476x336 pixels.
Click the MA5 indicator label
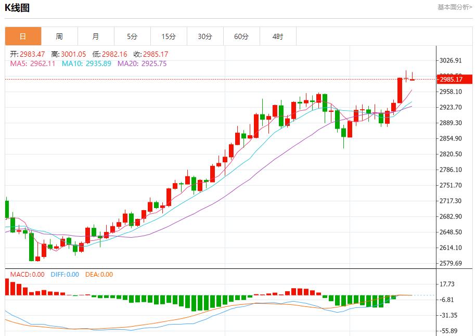[33, 63]
